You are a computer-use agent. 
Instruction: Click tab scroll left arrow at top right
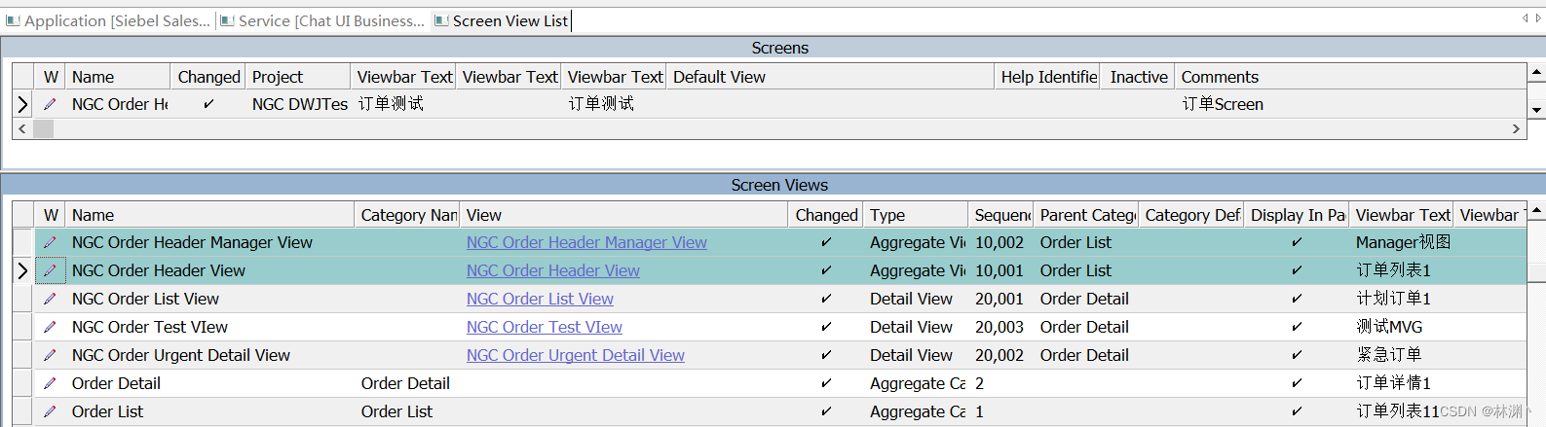(x=1525, y=18)
